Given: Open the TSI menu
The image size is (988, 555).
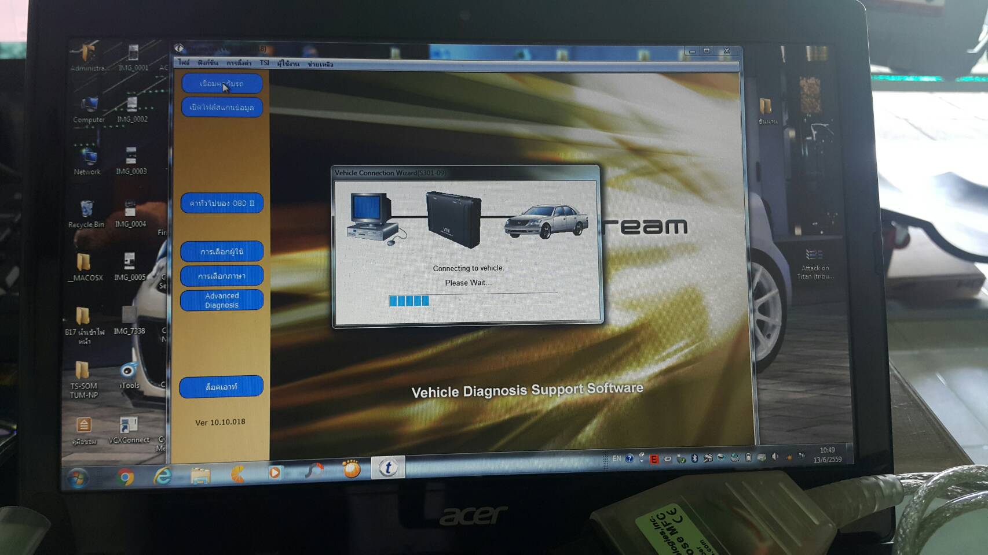Looking at the screenshot, I should click(x=264, y=63).
